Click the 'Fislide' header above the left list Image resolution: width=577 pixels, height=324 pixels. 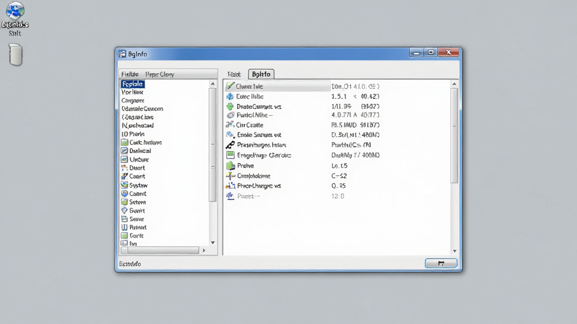130,74
